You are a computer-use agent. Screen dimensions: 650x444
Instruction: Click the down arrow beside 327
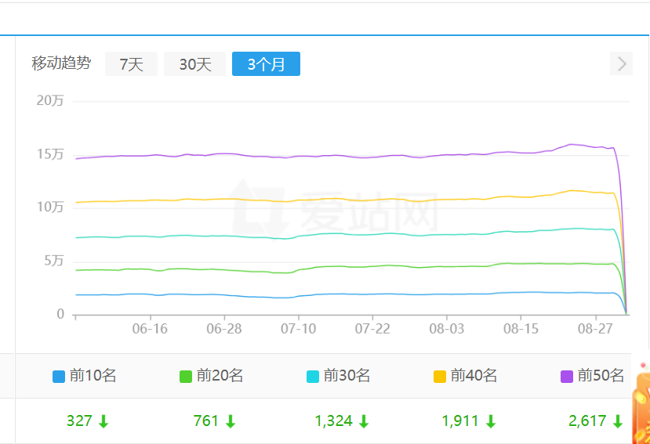pyautogui.click(x=103, y=421)
